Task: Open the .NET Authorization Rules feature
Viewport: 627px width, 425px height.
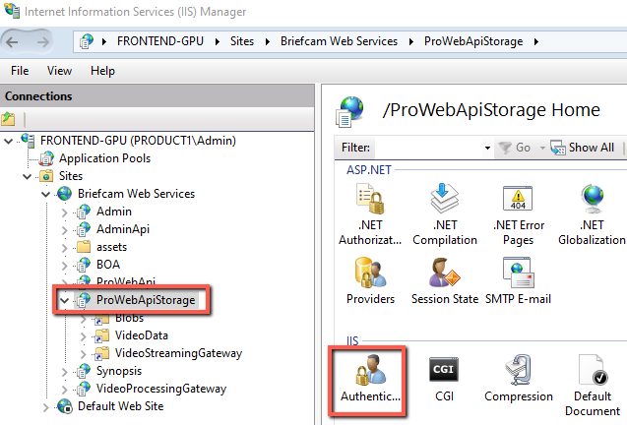Action: coord(370,214)
